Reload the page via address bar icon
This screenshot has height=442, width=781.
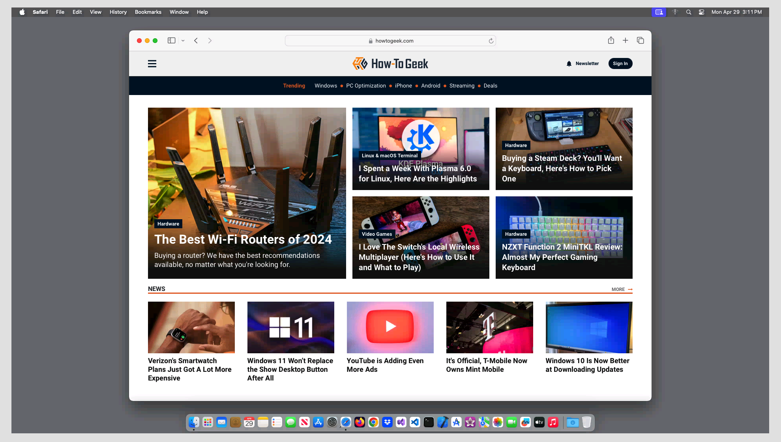tap(491, 41)
